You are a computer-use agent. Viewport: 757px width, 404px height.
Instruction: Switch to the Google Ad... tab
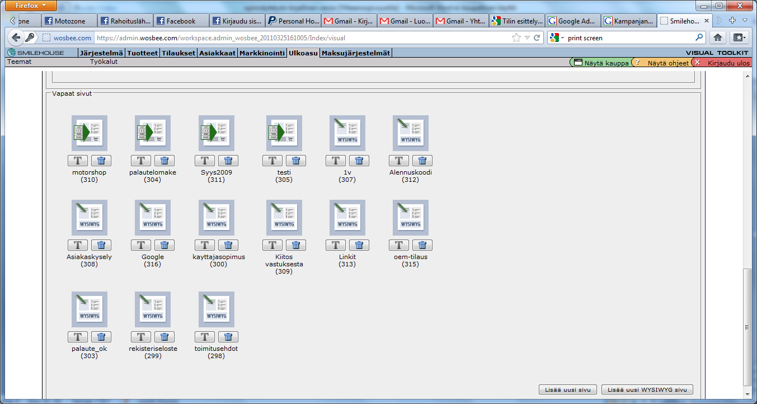click(572, 21)
